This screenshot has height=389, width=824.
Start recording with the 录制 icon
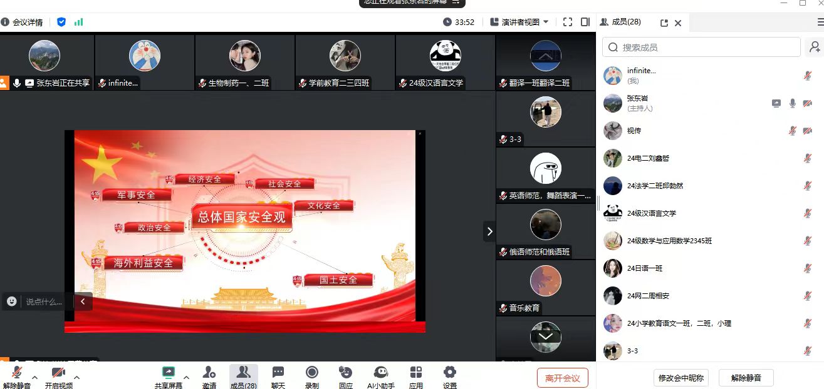point(312,373)
